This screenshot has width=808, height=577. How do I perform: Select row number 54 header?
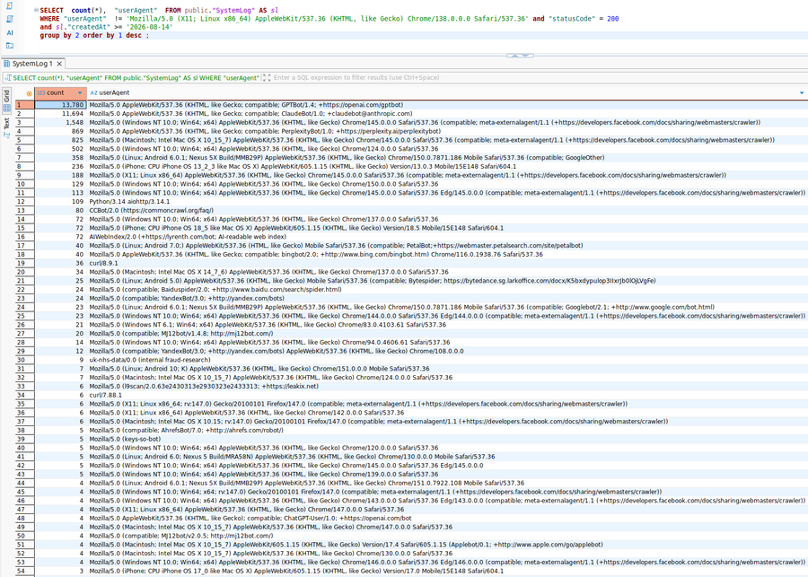point(25,571)
